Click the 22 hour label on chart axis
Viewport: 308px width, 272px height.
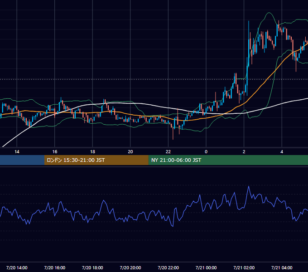tap(168, 152)
